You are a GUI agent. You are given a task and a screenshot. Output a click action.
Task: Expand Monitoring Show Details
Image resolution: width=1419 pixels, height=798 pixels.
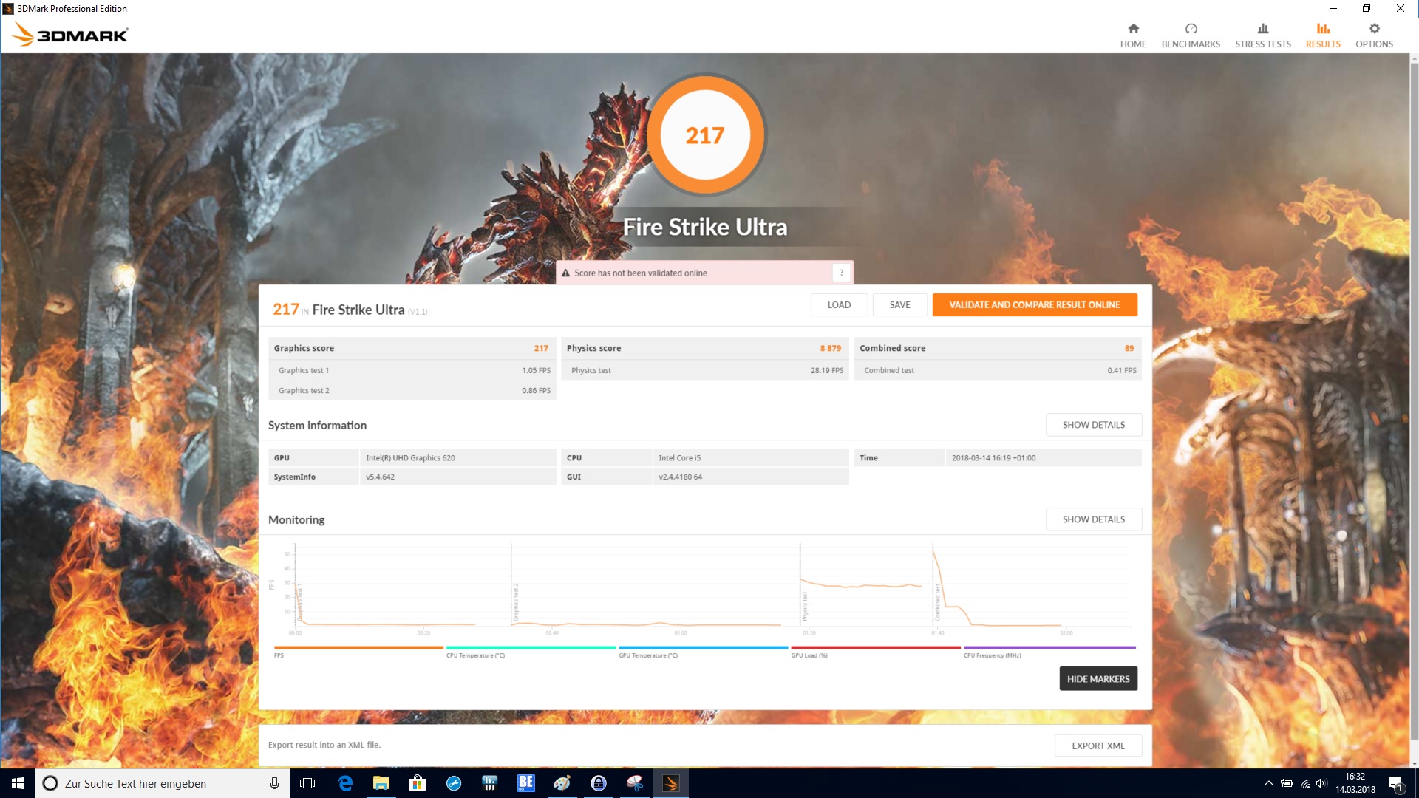coord(1093,519)
